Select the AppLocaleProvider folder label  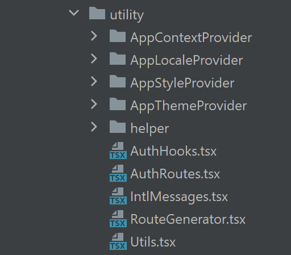[x=186, y=61]
